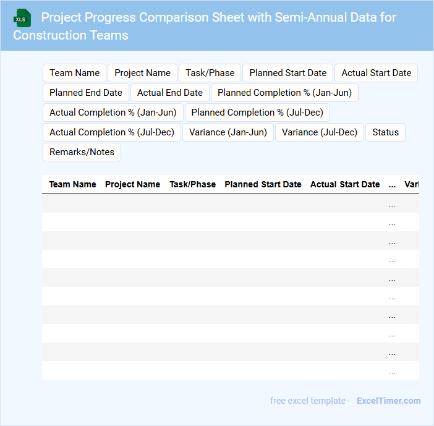Expand hidden columns via header ellipsis

pyautogui.click(x=392, y=184)
